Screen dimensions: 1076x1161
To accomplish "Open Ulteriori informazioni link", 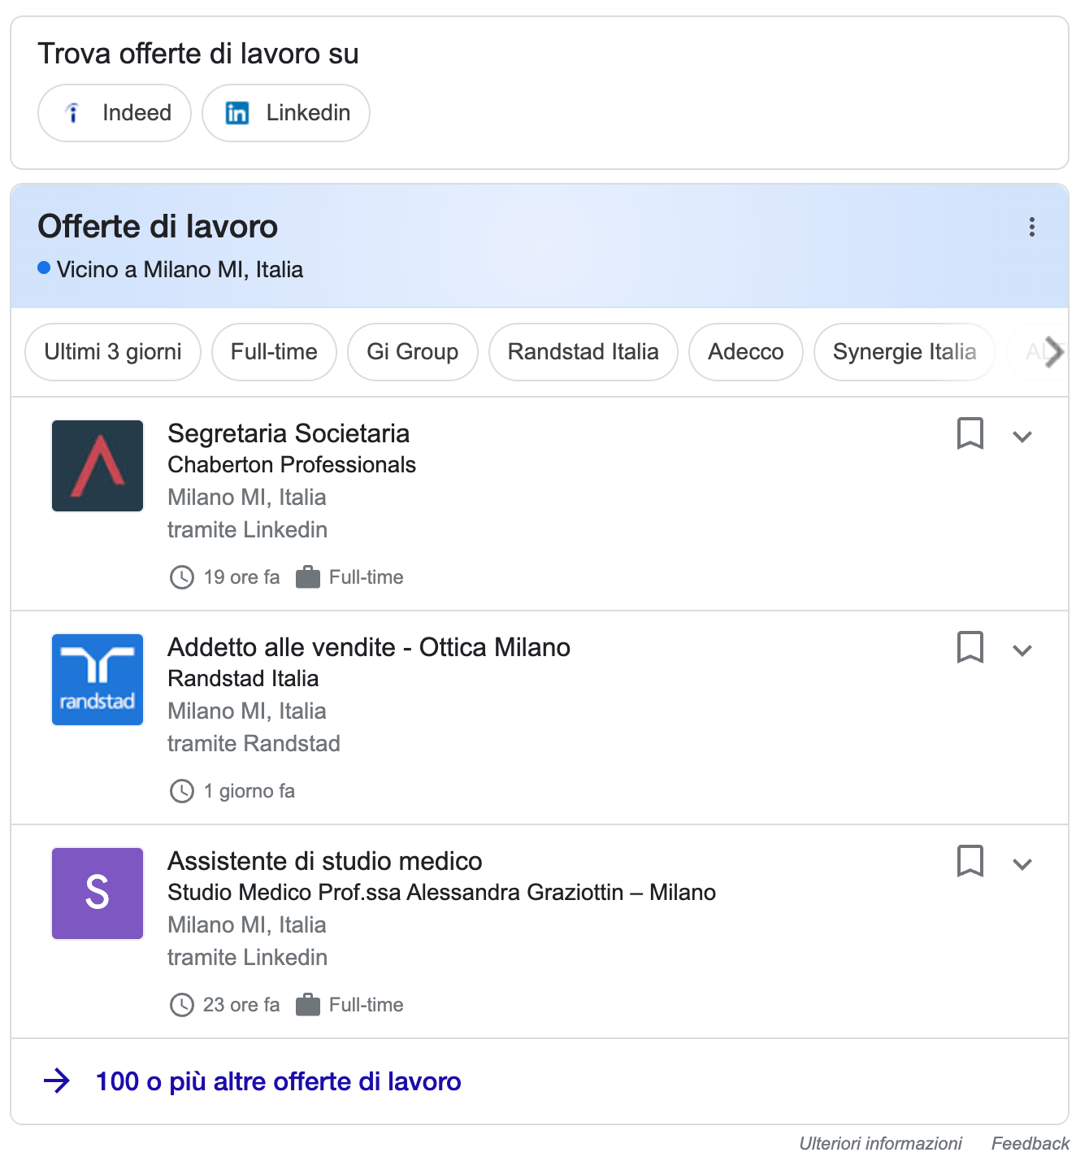I will [x=880, y=1143].
